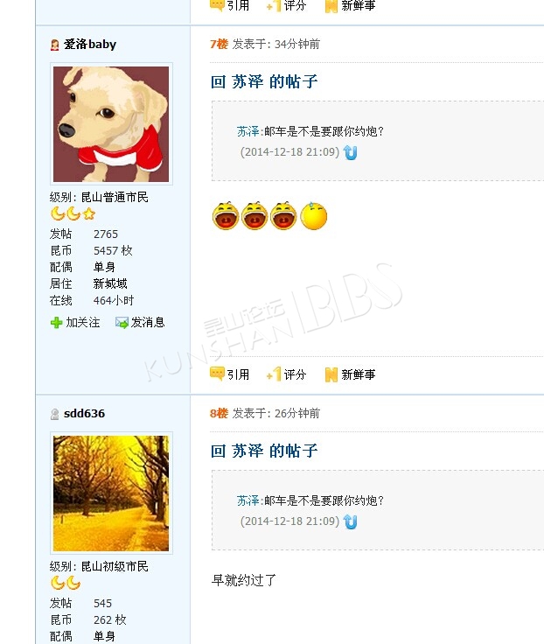Click the 发消息 envelope icon
This screenshot has width=544, height=644.
click(122, 323)
